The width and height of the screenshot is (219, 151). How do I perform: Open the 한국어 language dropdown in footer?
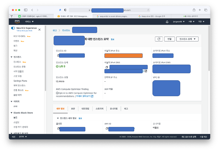23,137
